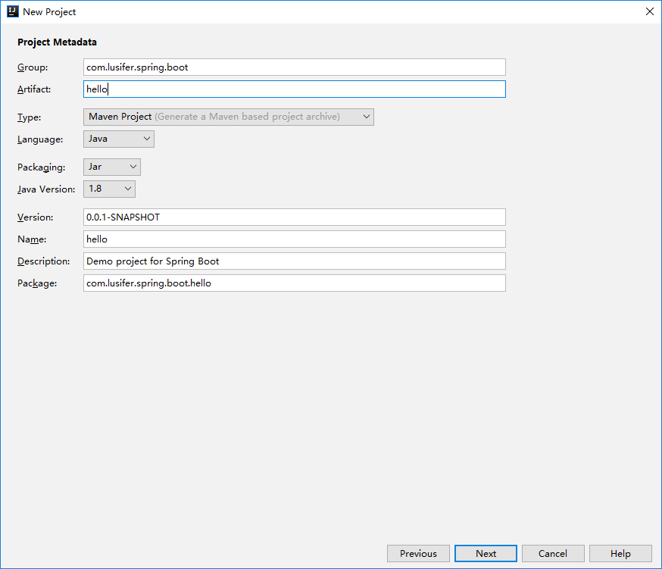Image resolution: width=662 pixels, height=569 pixels.
Task: Click the Version field with 0.0.1-SNAPSHOT
Action: pos(294,217)
